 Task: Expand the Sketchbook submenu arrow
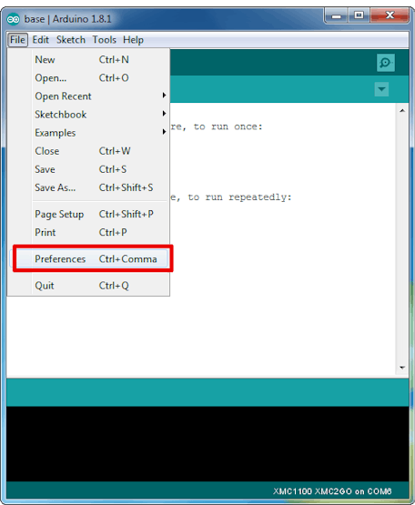click(x=164, y=114)
